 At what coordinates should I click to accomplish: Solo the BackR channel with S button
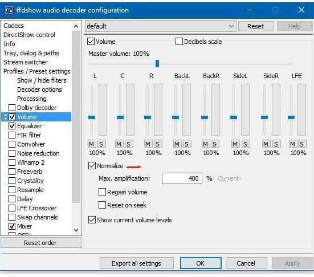[215, 144]
